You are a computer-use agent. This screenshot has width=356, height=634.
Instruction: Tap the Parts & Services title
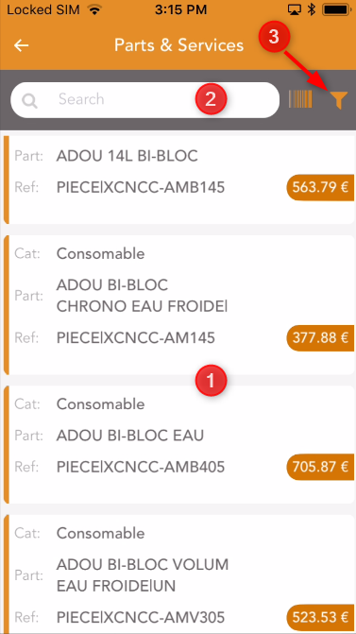tap(179, 45)
